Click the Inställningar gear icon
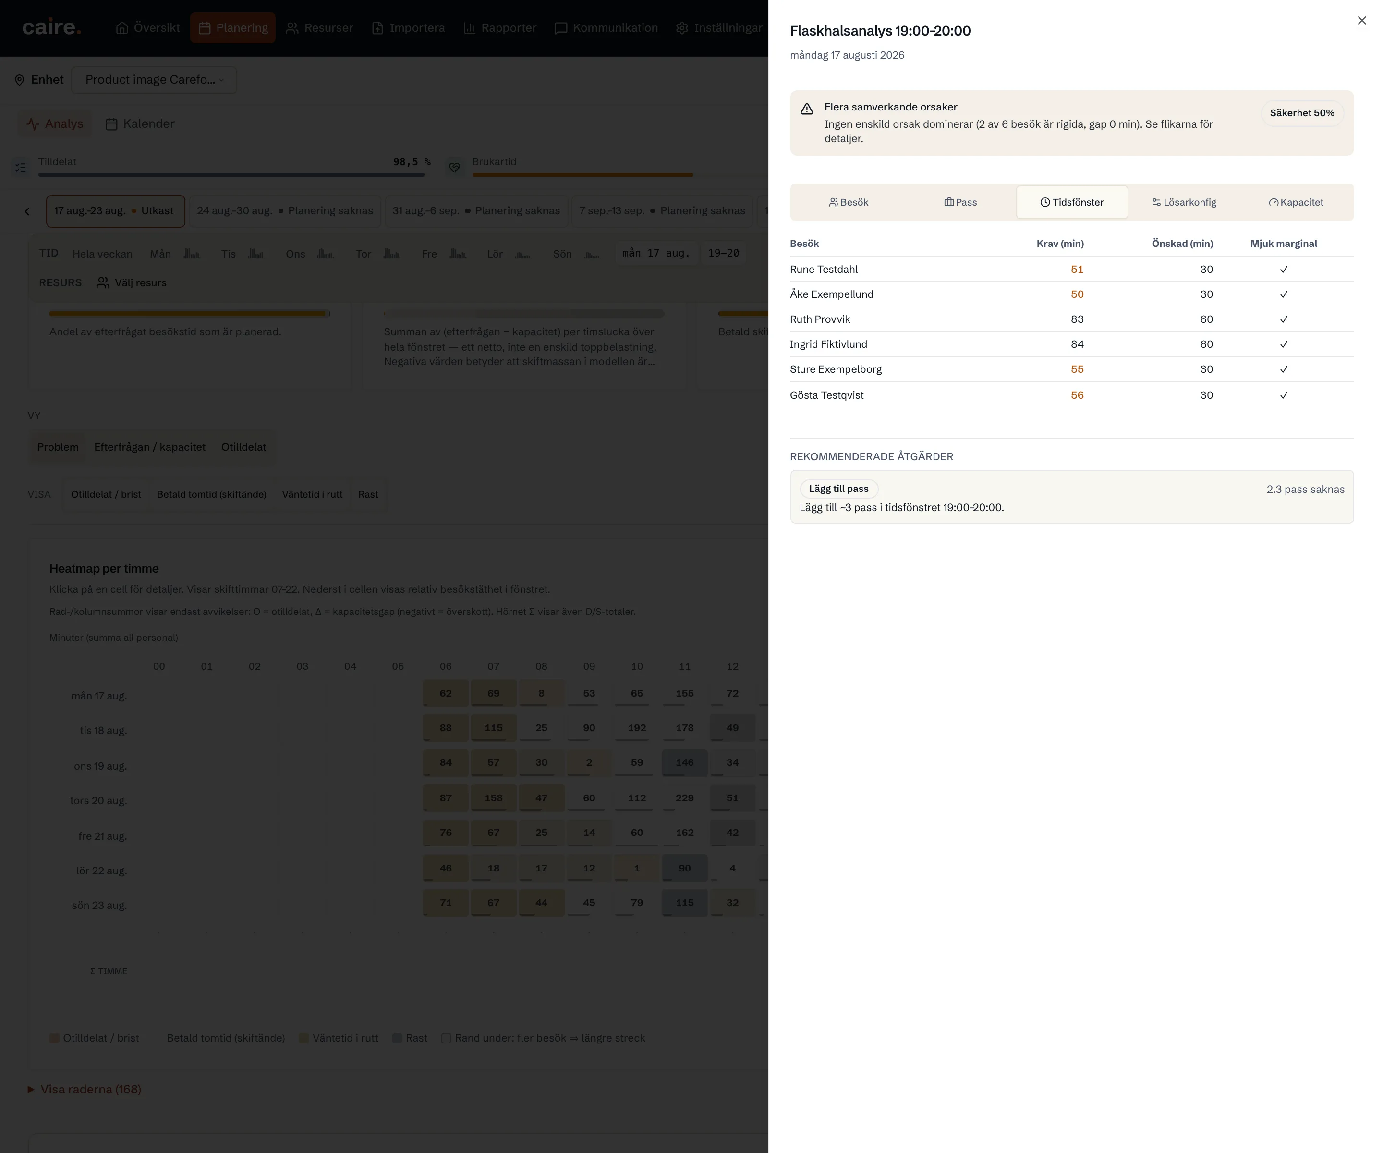 pyautogui.click(x=681, y=28)
